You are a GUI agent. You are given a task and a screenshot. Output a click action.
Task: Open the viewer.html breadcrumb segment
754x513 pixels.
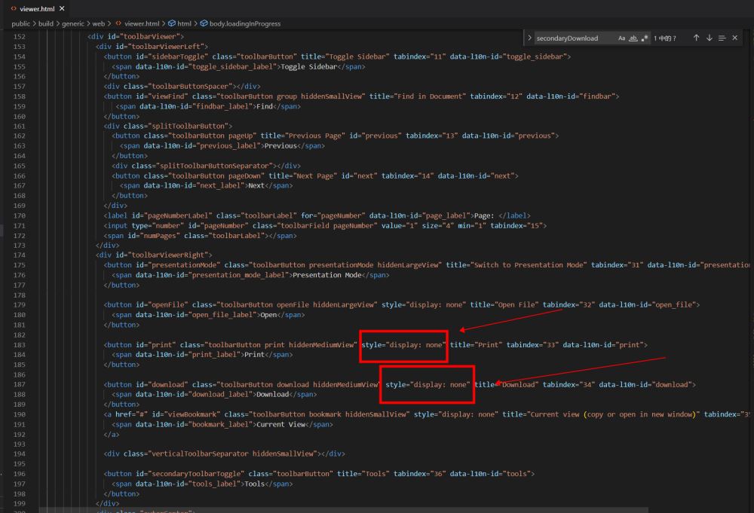coord(142,23)
